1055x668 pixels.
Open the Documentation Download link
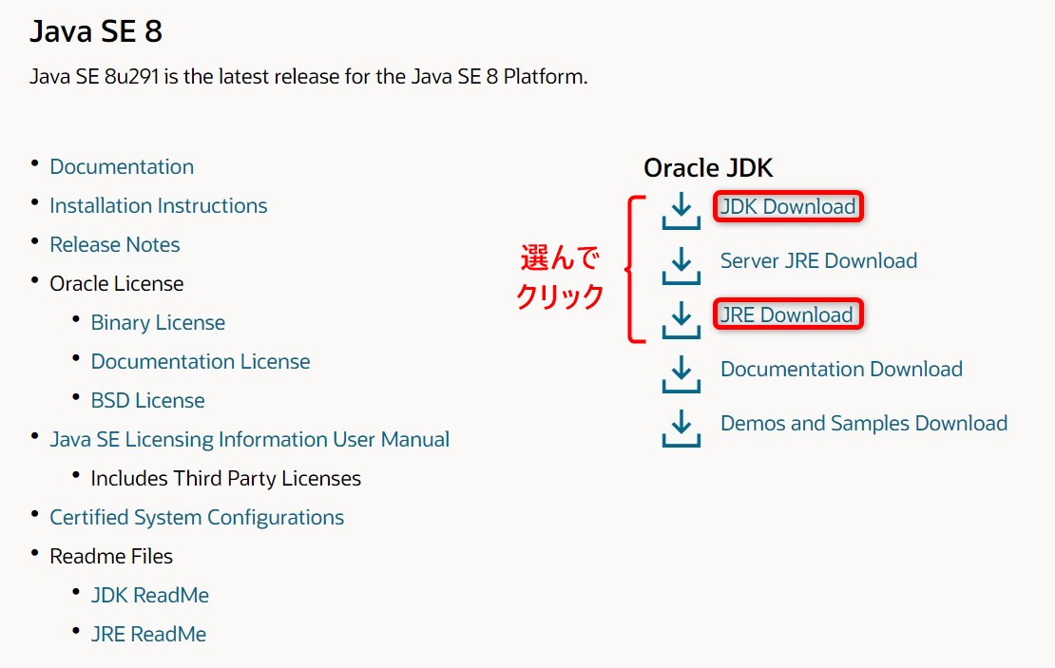(841, 368)
